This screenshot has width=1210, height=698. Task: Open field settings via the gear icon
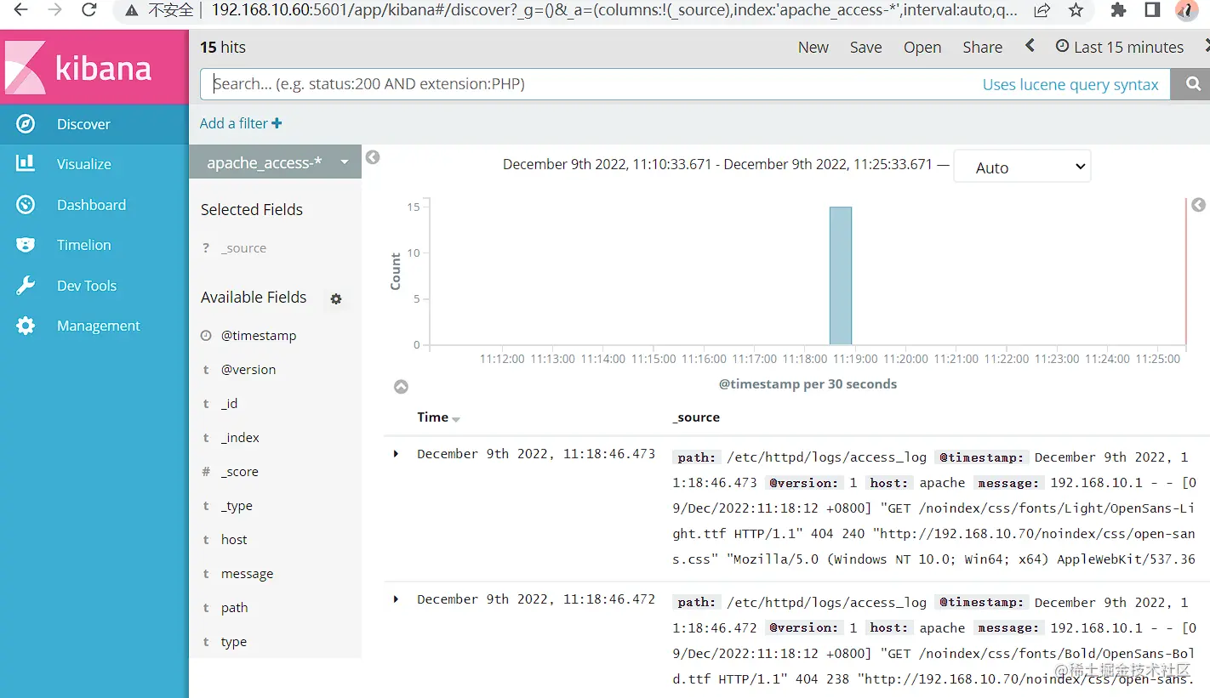click(336, 299)
